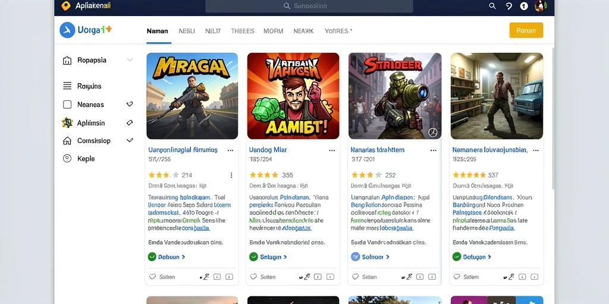Click the vertical scrollbar on the right
This screenshot has height=304, width=609.
coord(553,118)
